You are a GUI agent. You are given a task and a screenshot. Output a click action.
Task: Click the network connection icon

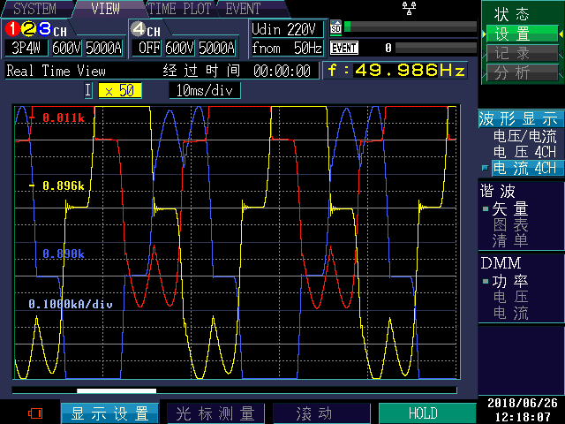(x=408, y=8)
